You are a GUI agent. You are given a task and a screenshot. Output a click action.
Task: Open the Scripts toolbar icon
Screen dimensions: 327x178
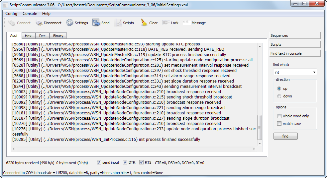[x=118, y=23]
